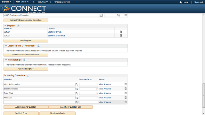Screen dimensions: 205x115
Task: View Answers for Essential Duties
Action: pyautogui.click(x=105, y=89)
